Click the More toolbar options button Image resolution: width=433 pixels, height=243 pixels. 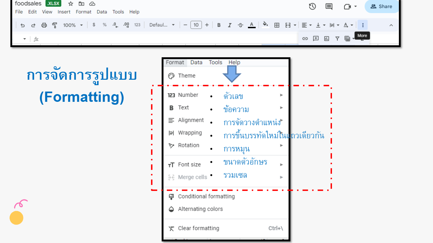[362, 25]
